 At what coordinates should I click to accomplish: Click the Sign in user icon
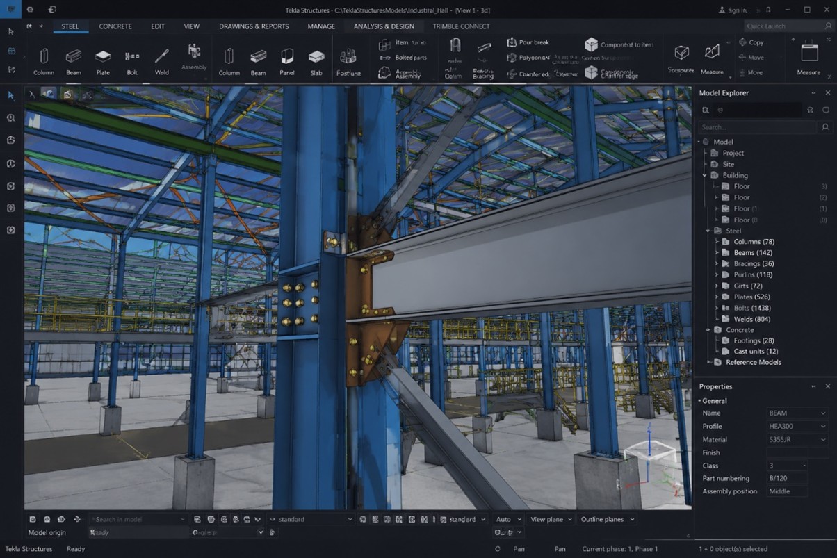tap(722, 10)
